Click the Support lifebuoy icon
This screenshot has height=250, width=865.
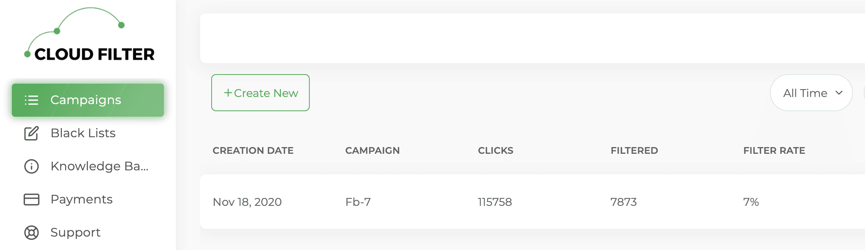(32, 233)
